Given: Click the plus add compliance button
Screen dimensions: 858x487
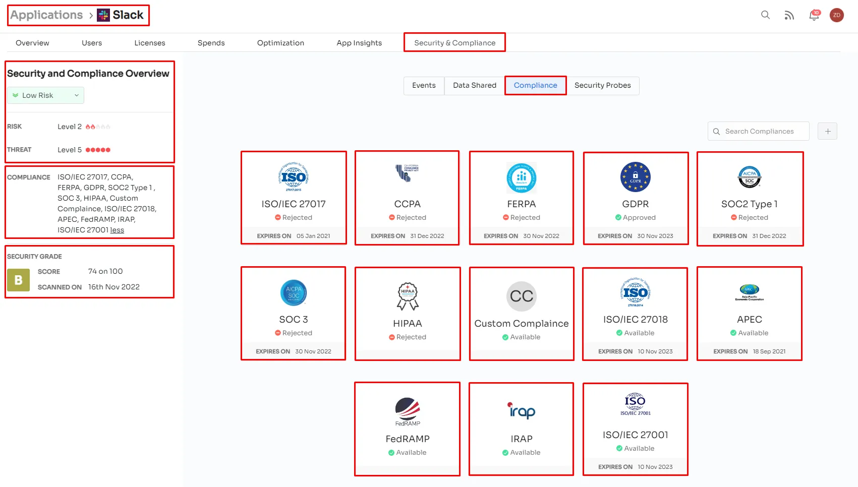Looking at the screenshot, I should (828, 131).
